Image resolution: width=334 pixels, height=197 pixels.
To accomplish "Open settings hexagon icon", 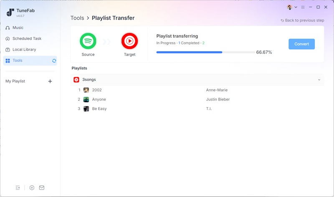I will [x=32, y=188].
